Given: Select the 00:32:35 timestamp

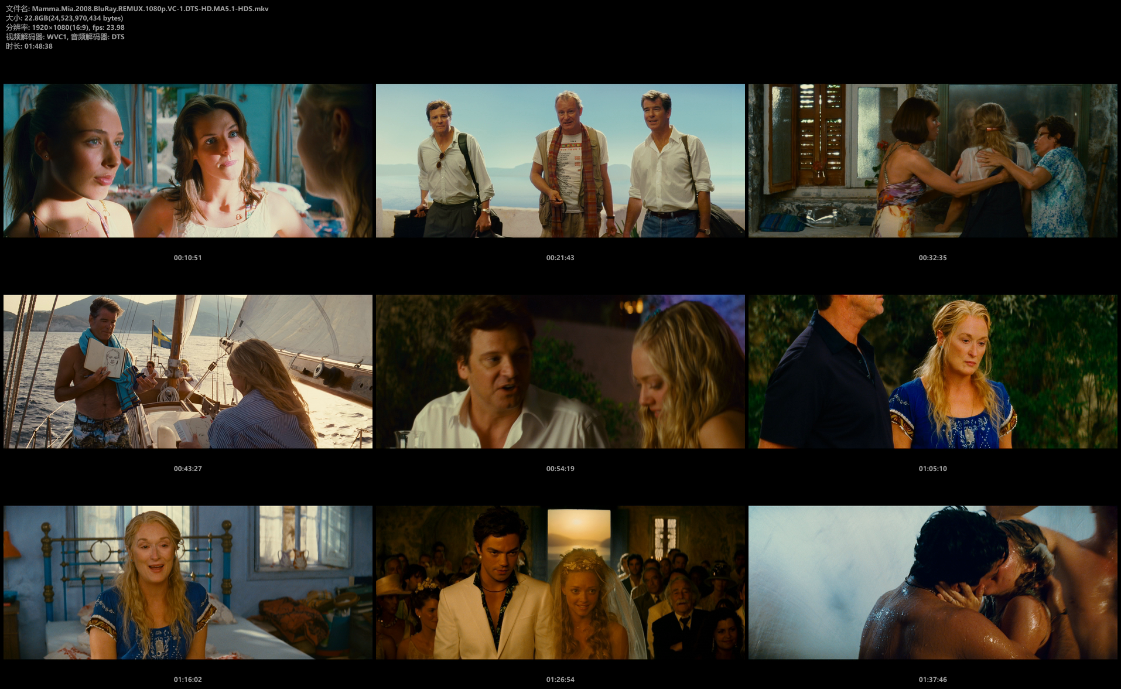Looking at the screenshot, I should (932, 258).
